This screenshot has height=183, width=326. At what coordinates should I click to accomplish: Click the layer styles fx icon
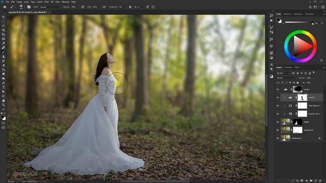pyautogui.click(x=297, y=181)
